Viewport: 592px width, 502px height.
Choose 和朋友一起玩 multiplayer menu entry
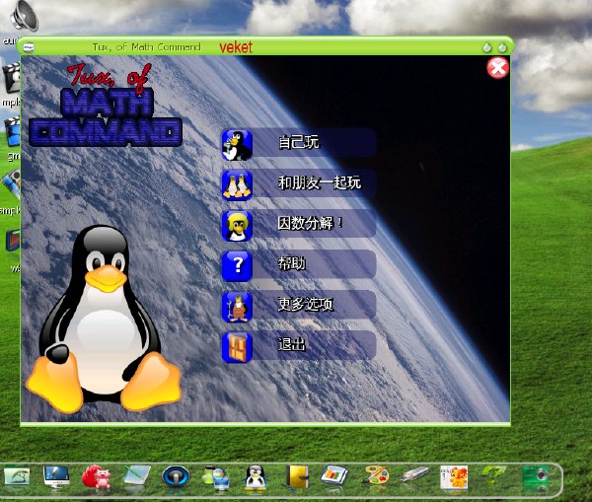[x=320, y=182]
